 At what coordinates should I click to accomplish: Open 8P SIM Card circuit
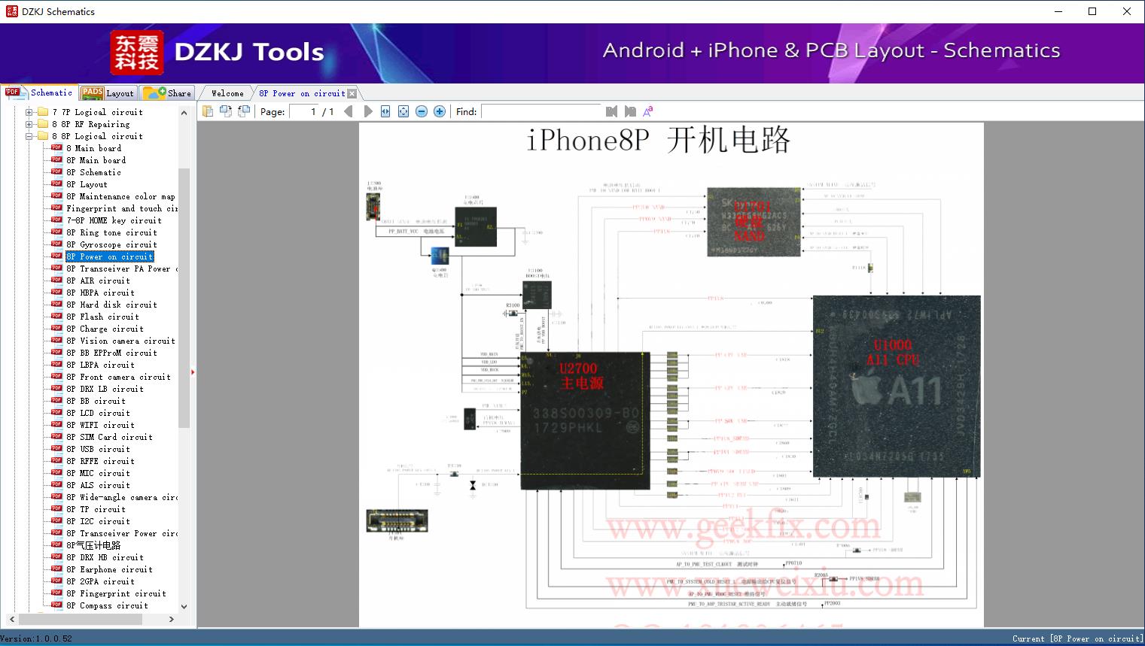[109, 437]
